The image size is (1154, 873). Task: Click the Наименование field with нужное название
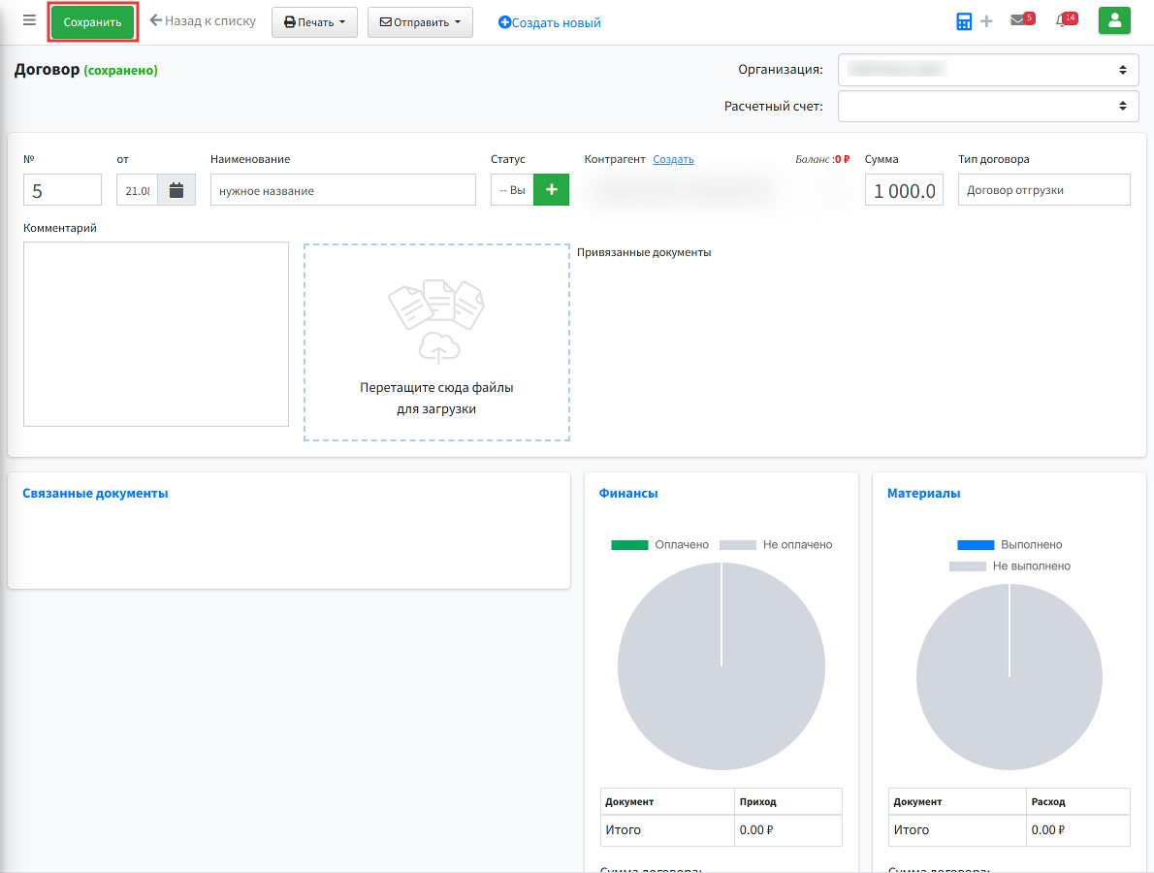(343, 190)
